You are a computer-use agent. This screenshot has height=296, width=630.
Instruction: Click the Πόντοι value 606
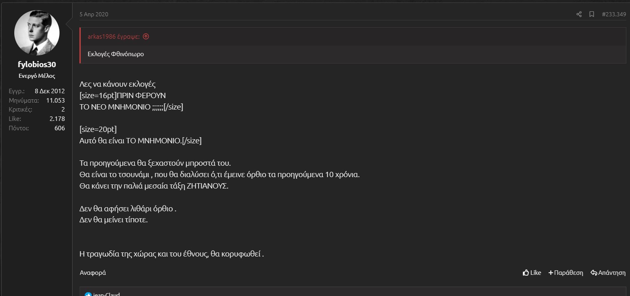coord(59,128)
